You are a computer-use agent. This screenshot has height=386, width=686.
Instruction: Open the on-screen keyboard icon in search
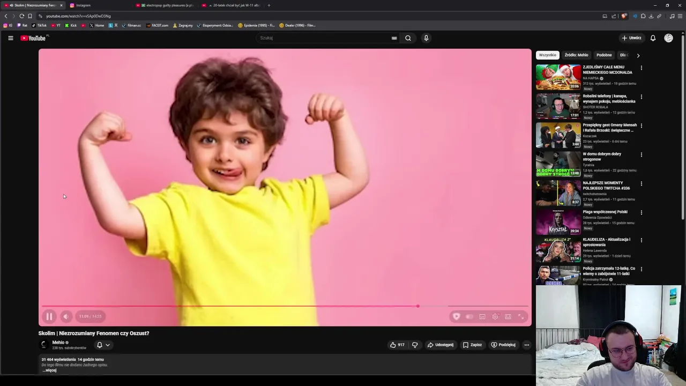click(394, 38)
